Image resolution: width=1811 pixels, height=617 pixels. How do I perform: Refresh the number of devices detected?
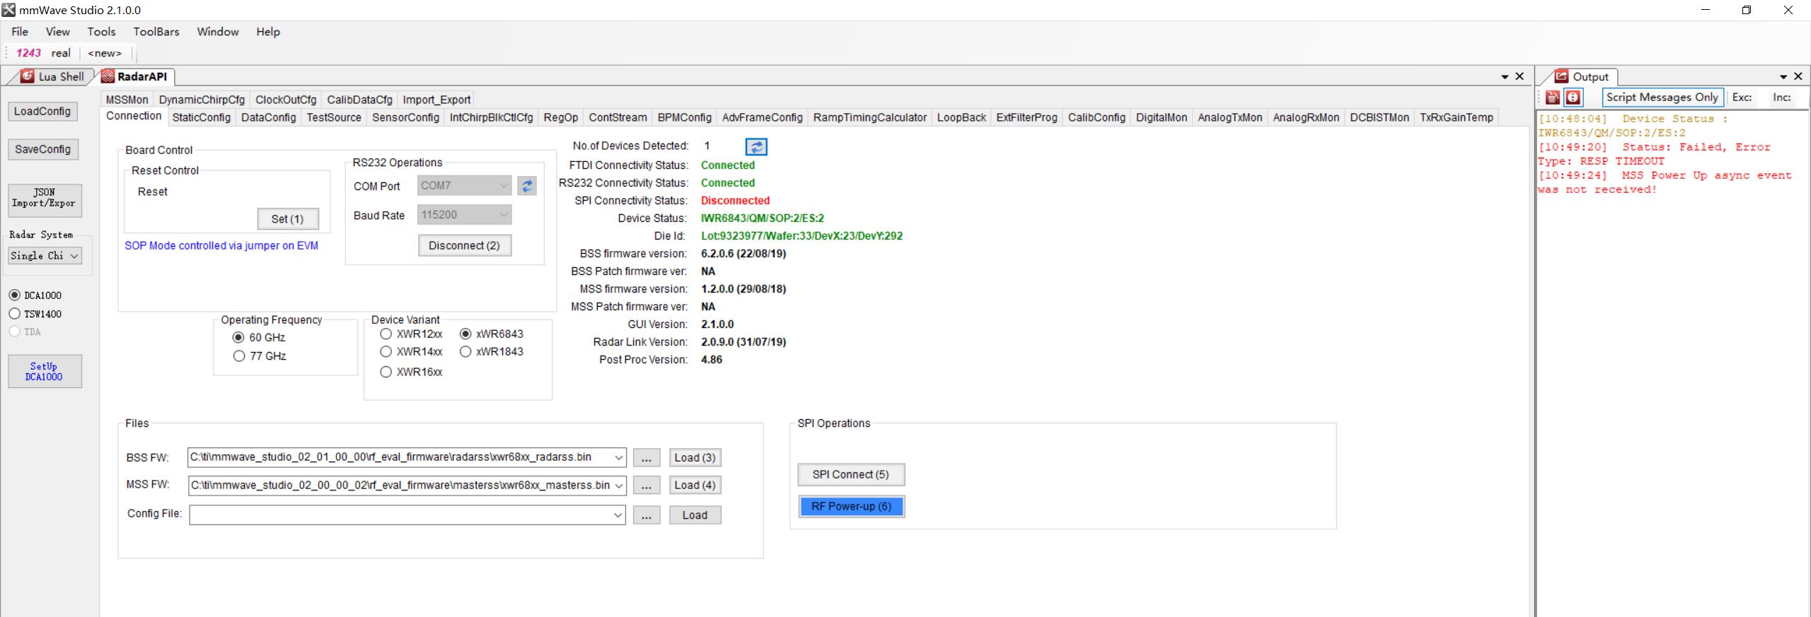tap(756, 146)
